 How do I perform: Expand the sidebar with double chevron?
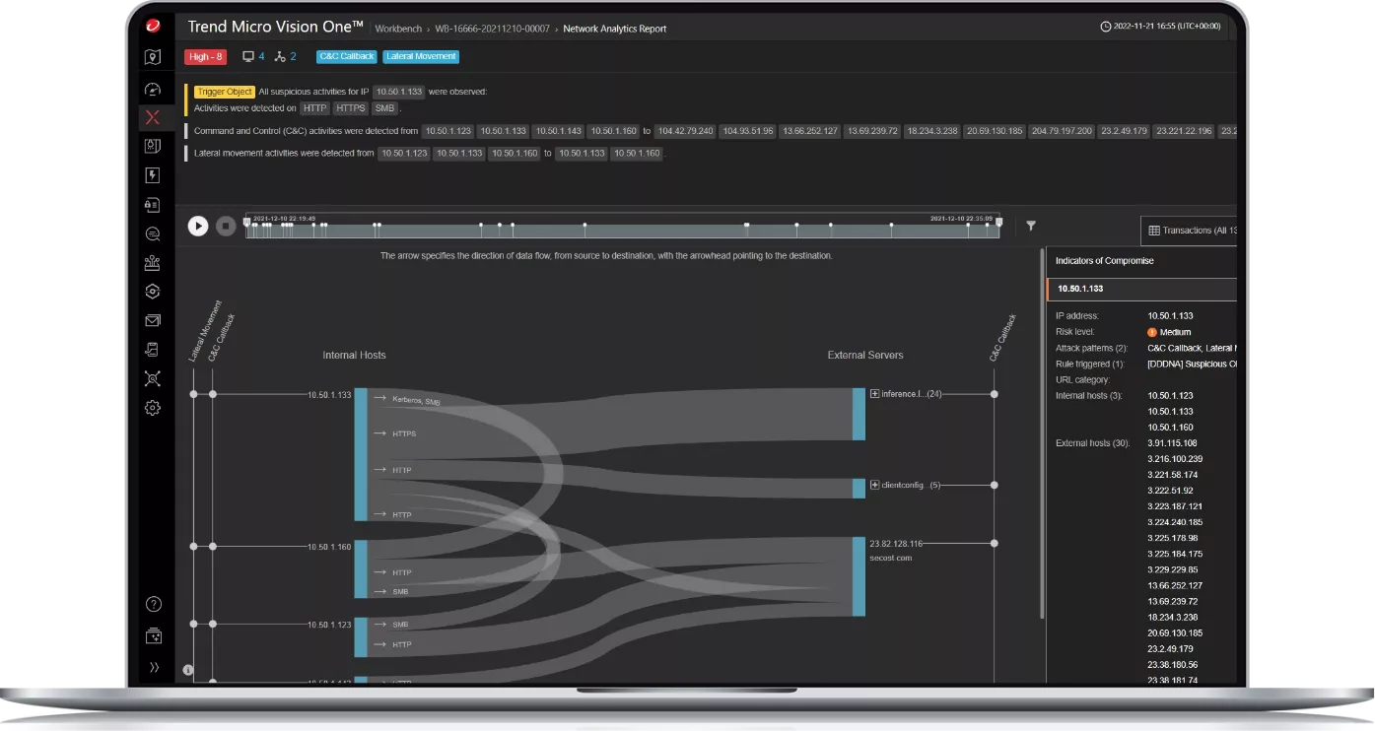tap(153, 667)
